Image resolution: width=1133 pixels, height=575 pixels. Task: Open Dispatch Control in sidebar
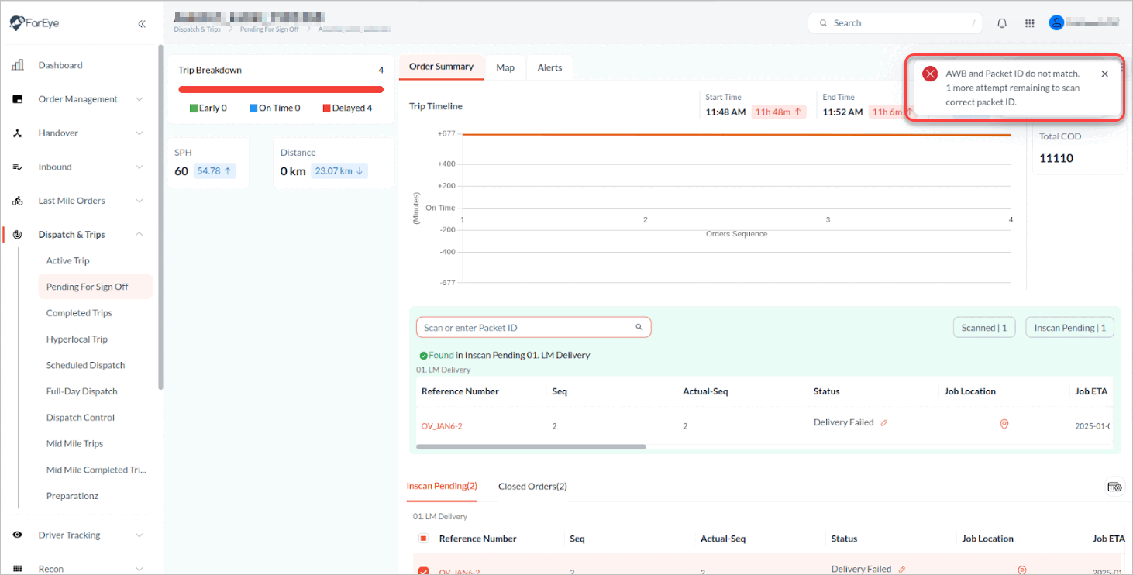(81, 418)
